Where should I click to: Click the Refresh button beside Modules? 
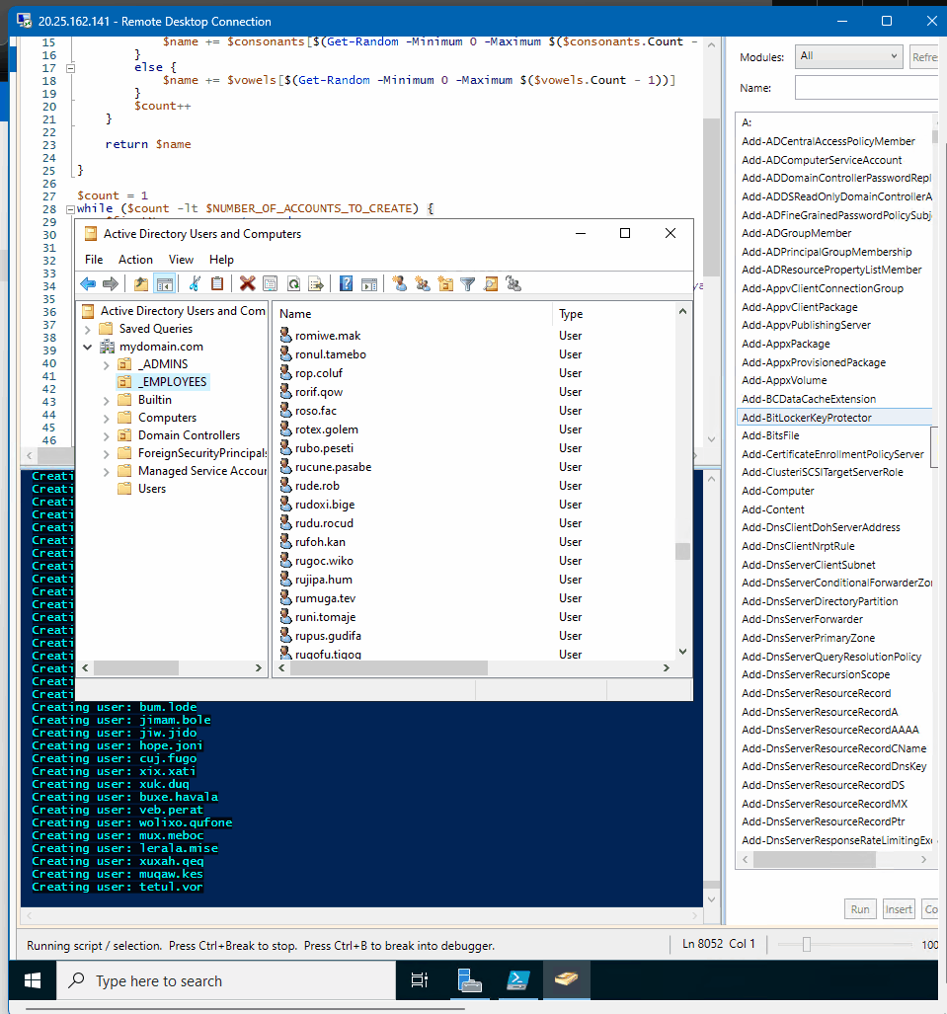tap(924, 57)
